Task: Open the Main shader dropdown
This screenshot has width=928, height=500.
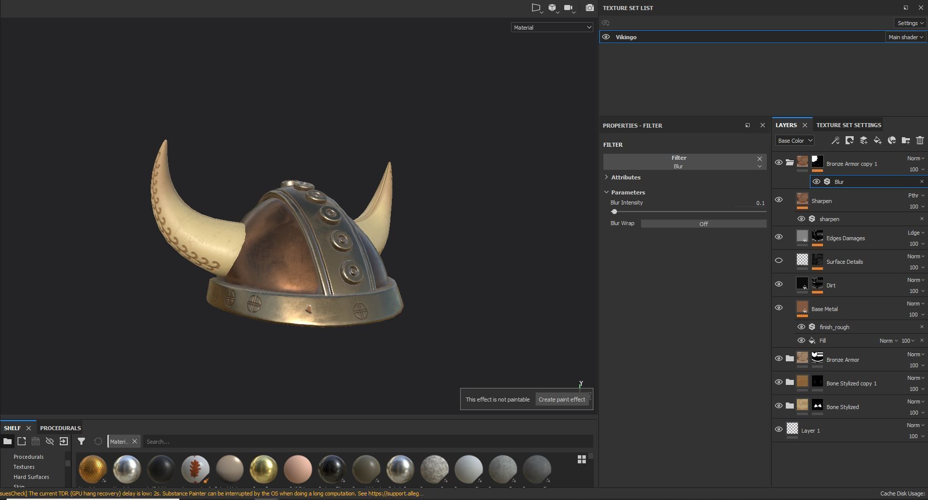Action: (905, 37)
